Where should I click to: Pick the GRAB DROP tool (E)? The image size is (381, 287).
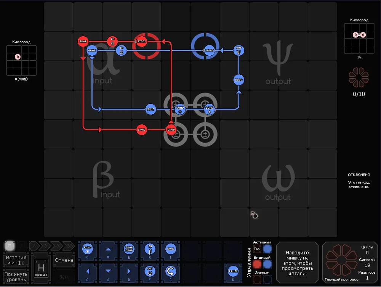click(x=129, y=250)
